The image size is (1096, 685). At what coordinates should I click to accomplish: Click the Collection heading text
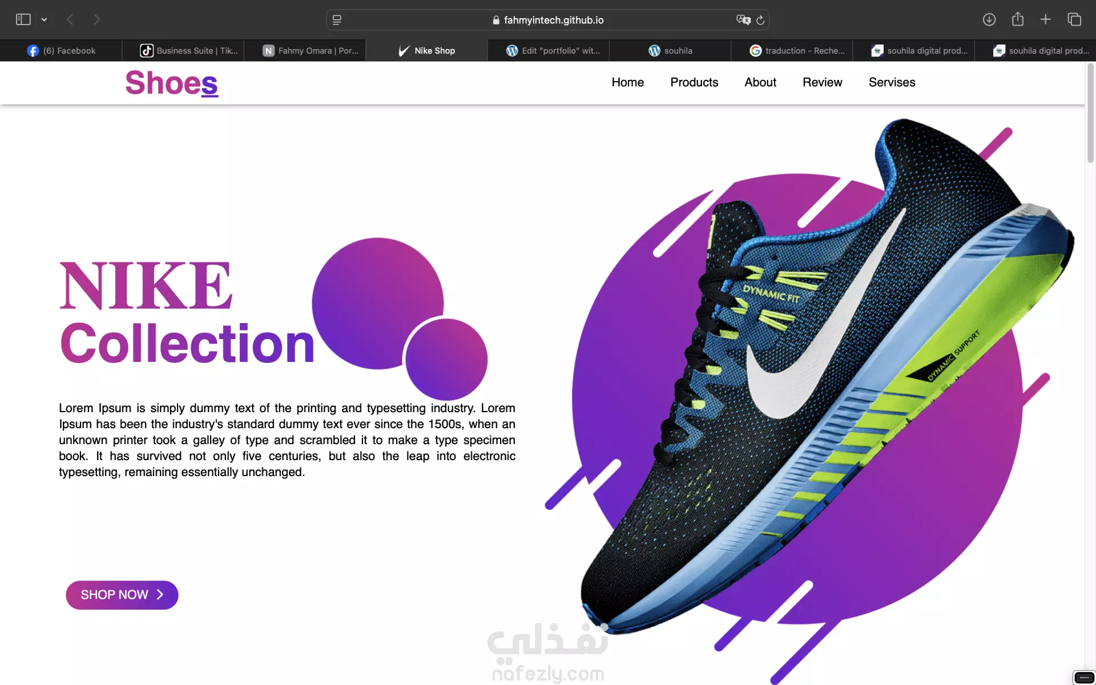187,344
